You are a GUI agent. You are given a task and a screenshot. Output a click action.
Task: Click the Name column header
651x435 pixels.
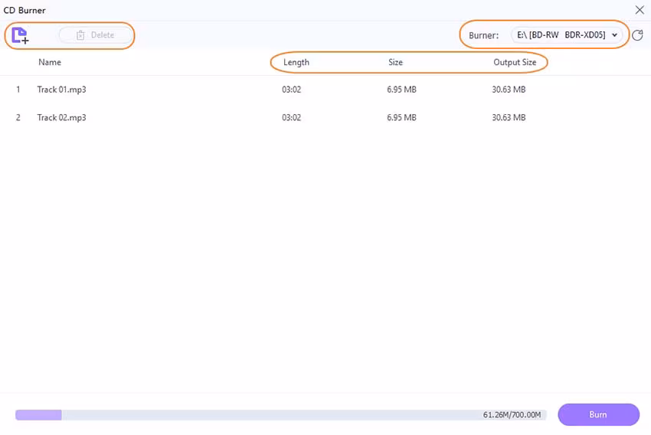point(50,62)
